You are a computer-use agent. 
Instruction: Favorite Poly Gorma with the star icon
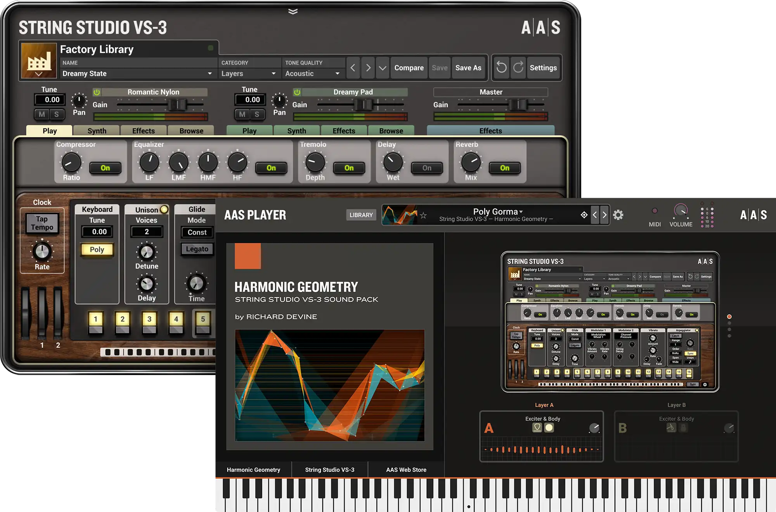[423, 215]
